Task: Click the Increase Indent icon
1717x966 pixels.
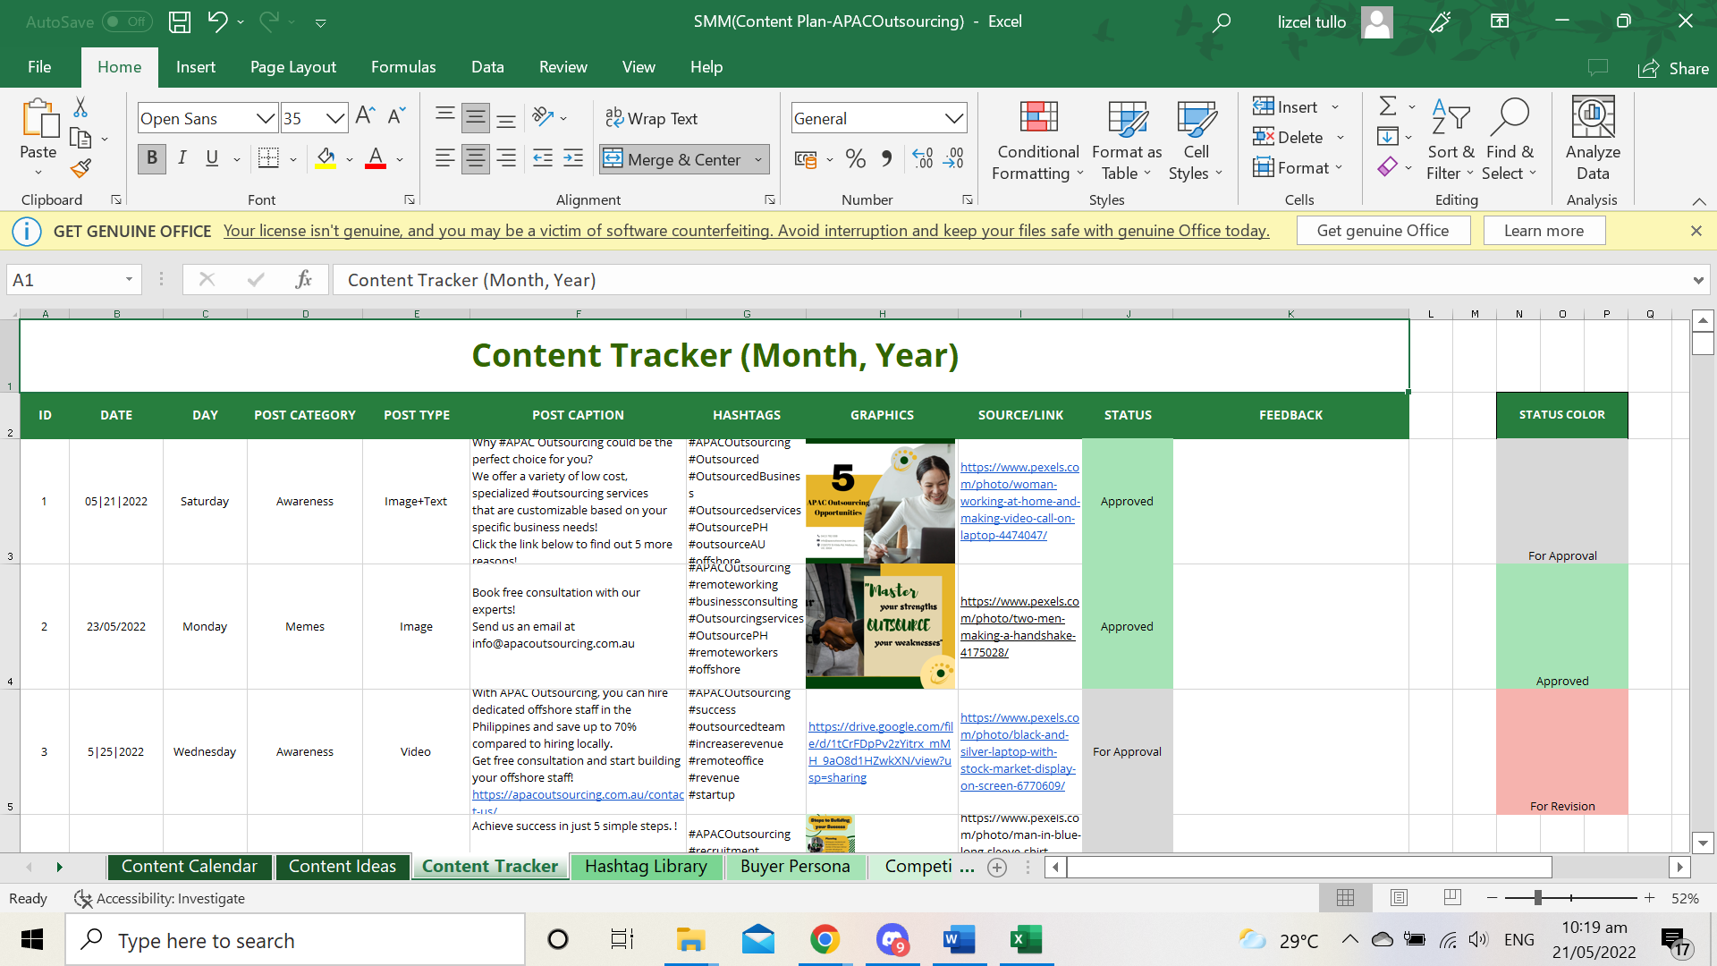Action: (x=573, y=158)
